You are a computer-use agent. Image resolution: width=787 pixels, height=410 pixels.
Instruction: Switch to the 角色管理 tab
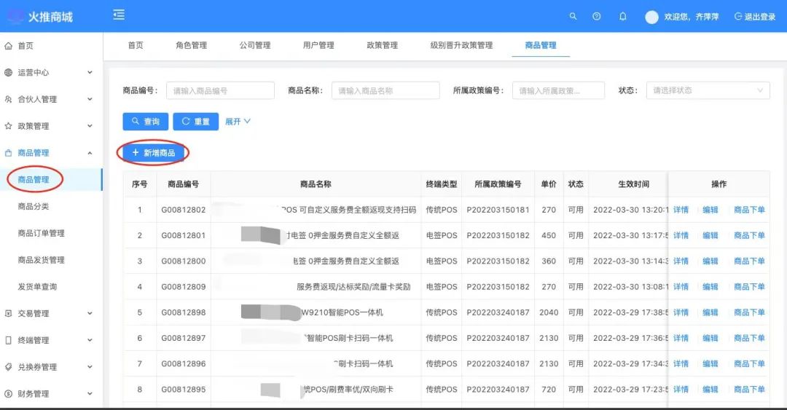(191, 45)
